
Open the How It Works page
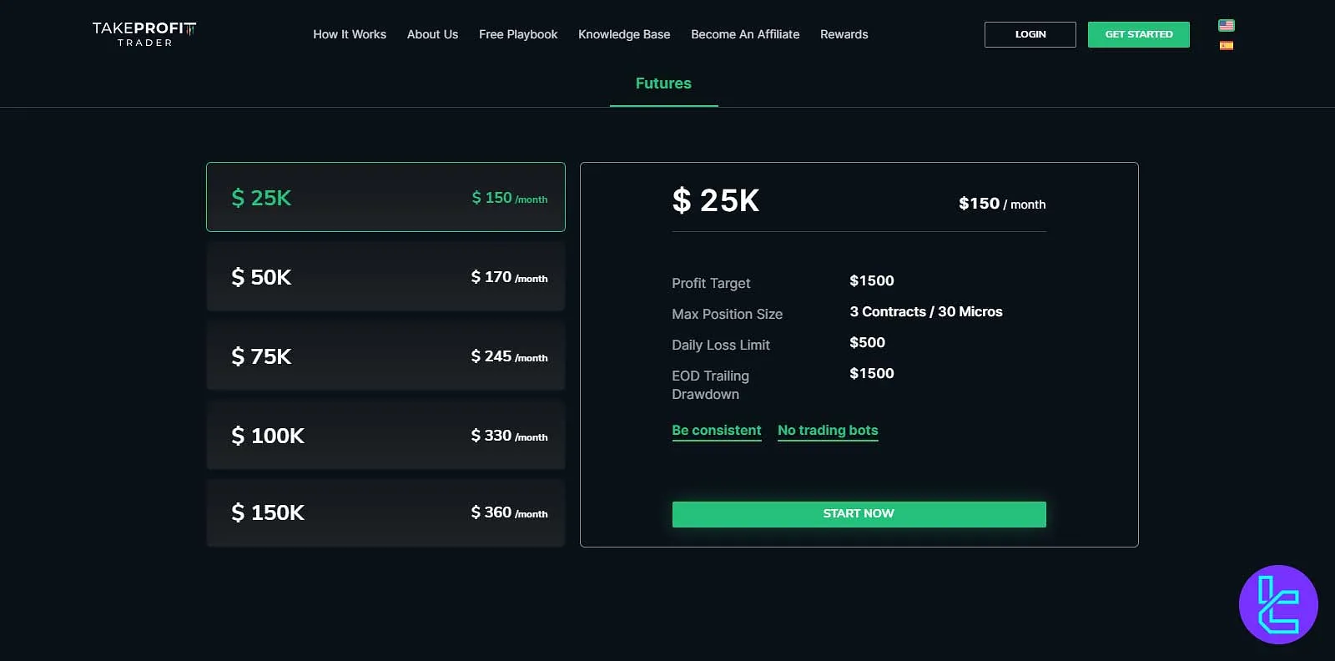point(350,34)
